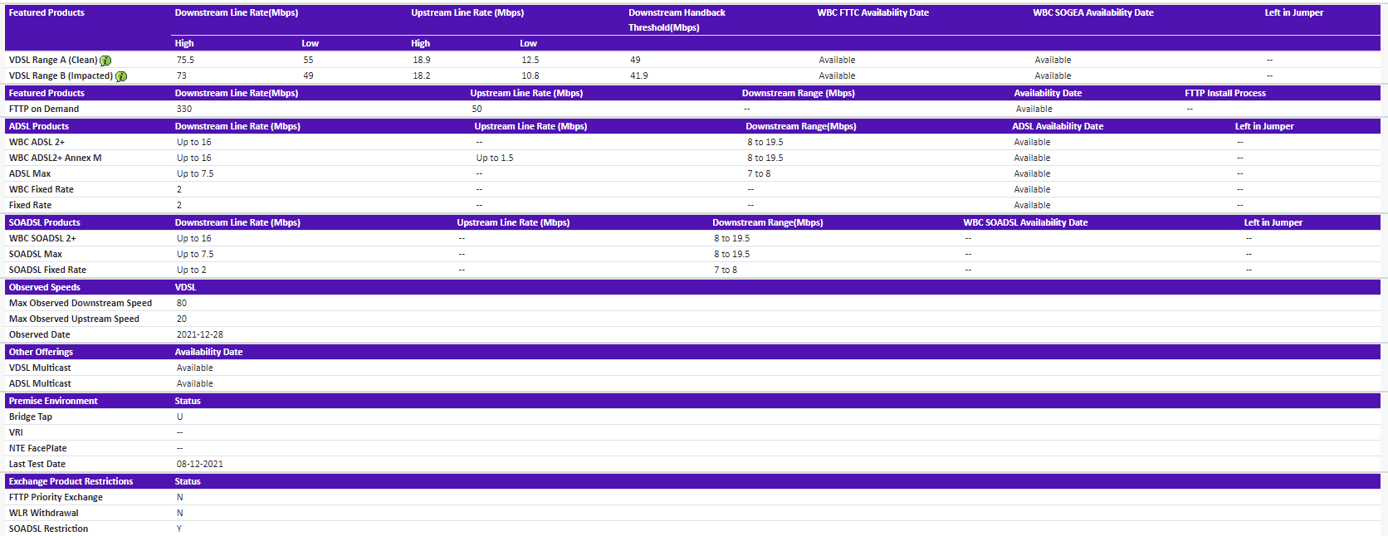Viewport: 1388px width, 536px height.
Task: Click the 'Other Offerings' section header
Action: click(x=41, y=352)
